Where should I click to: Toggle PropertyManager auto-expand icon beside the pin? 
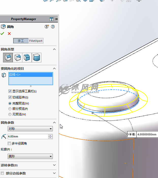click(x=52, y=19)
